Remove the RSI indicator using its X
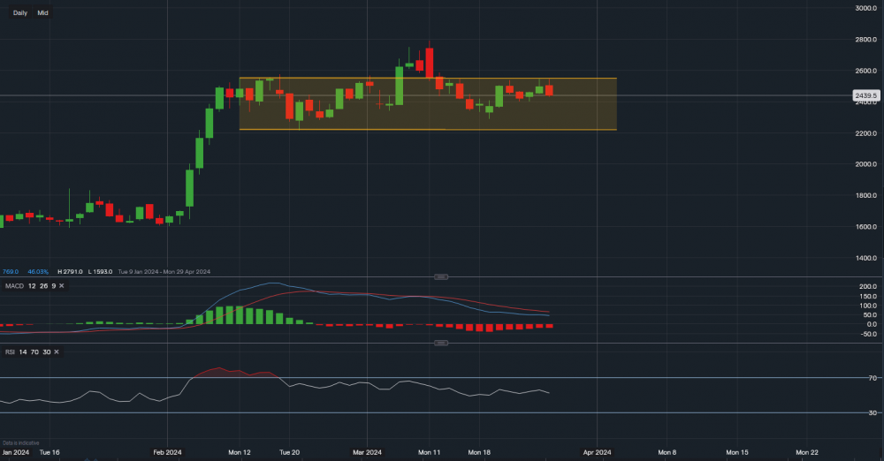This screenshot has height=461, width=884. (x=57, y=351)
